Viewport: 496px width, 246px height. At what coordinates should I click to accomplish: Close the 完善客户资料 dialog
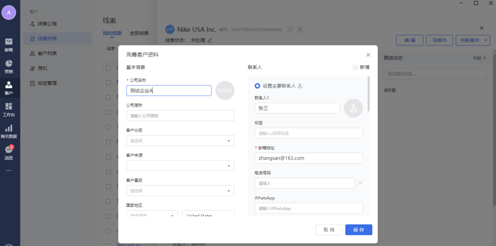[x=368, y=55]
